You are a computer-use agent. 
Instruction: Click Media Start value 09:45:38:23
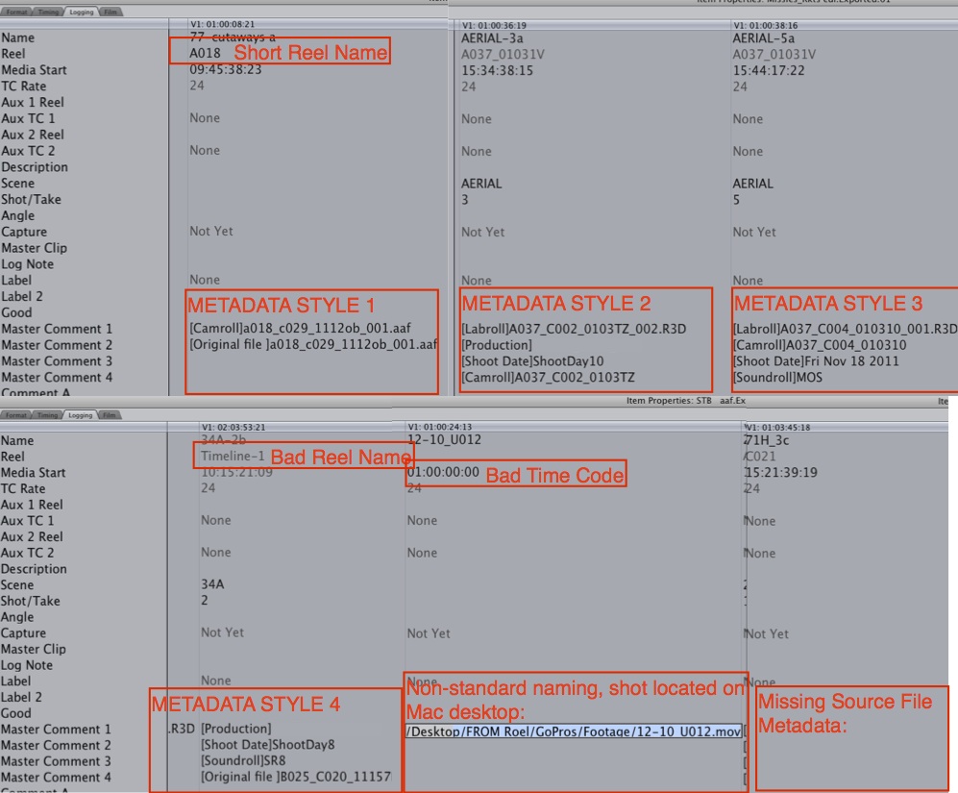226,70
